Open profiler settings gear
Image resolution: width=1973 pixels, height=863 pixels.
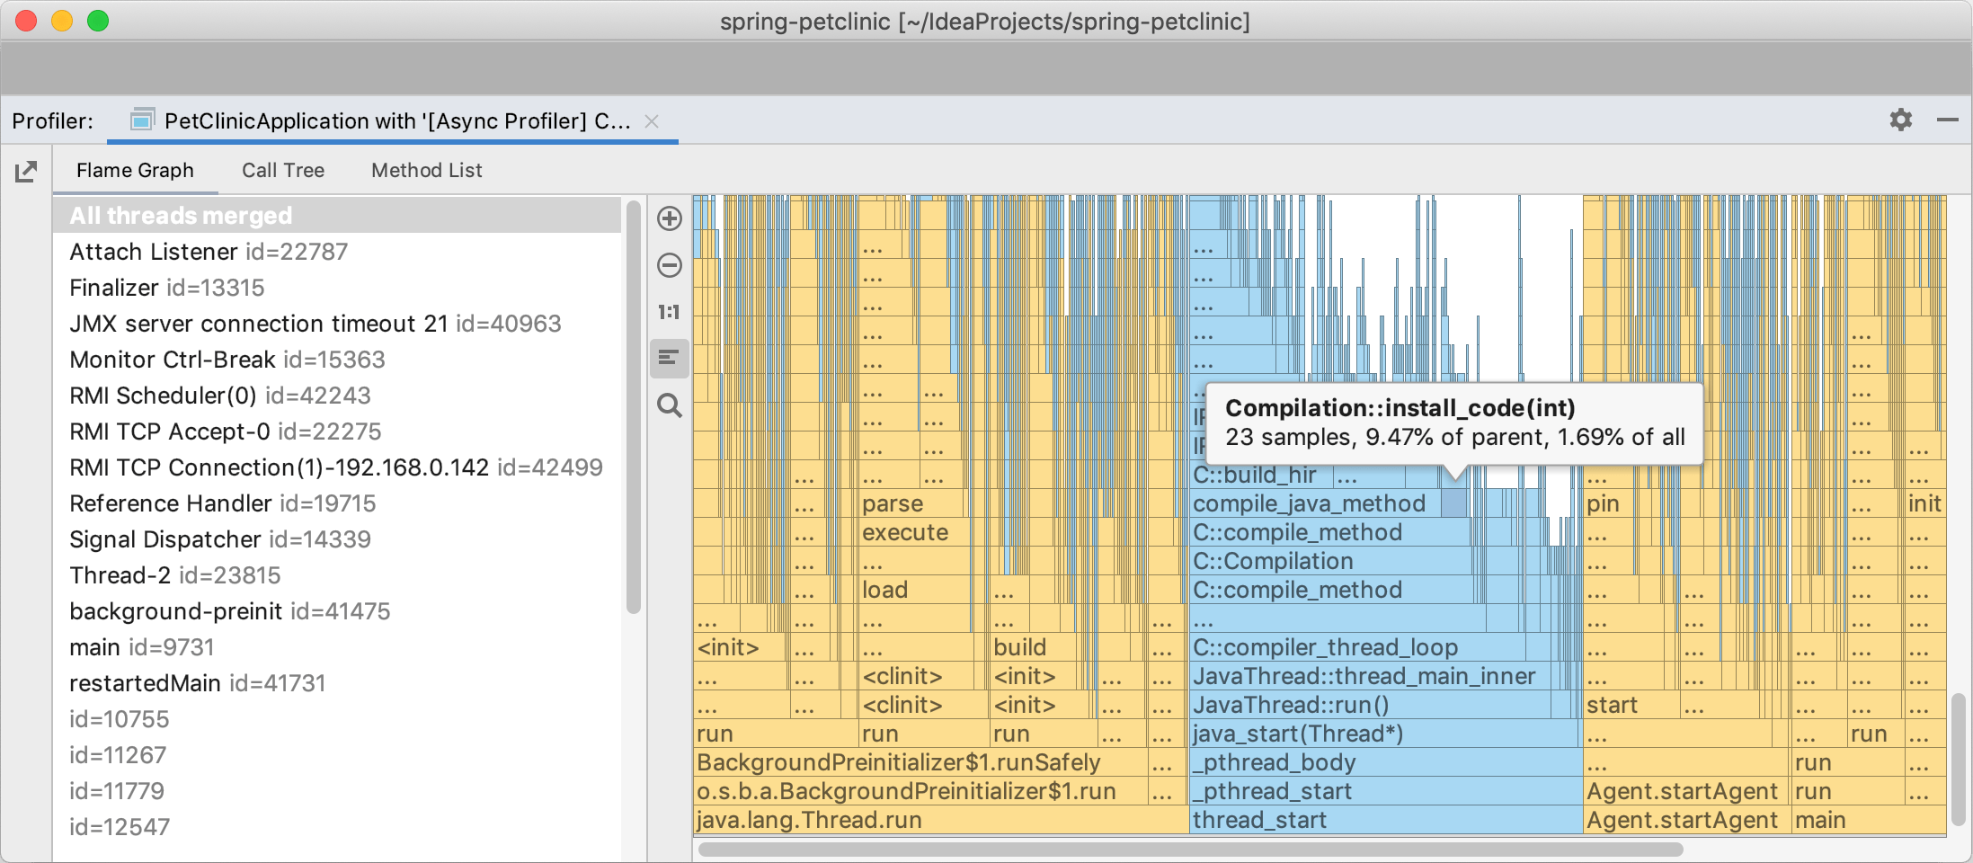click(x=1900, y=120)
